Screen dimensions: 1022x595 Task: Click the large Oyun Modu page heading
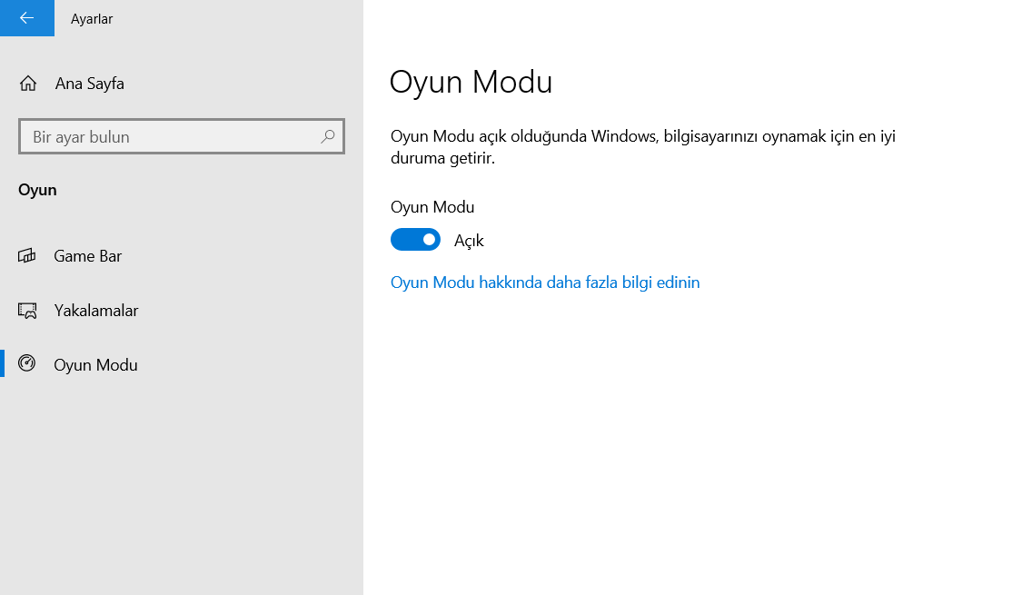click(x=471, y=82)
